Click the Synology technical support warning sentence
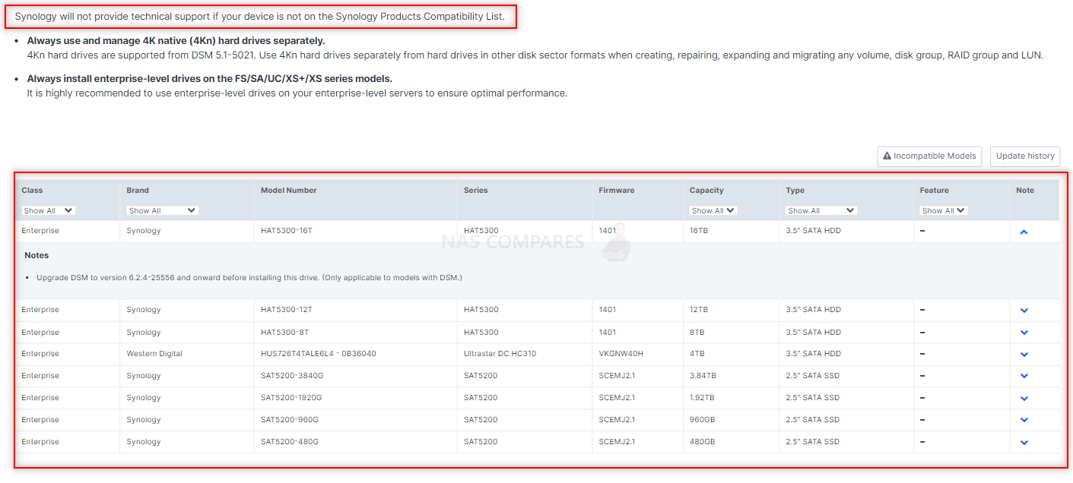The height and width of the screenshot is (483, 1073). coord(259,17)
